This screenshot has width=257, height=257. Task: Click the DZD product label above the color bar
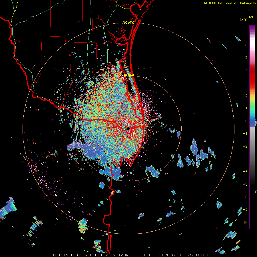click(x=251, y=17)
